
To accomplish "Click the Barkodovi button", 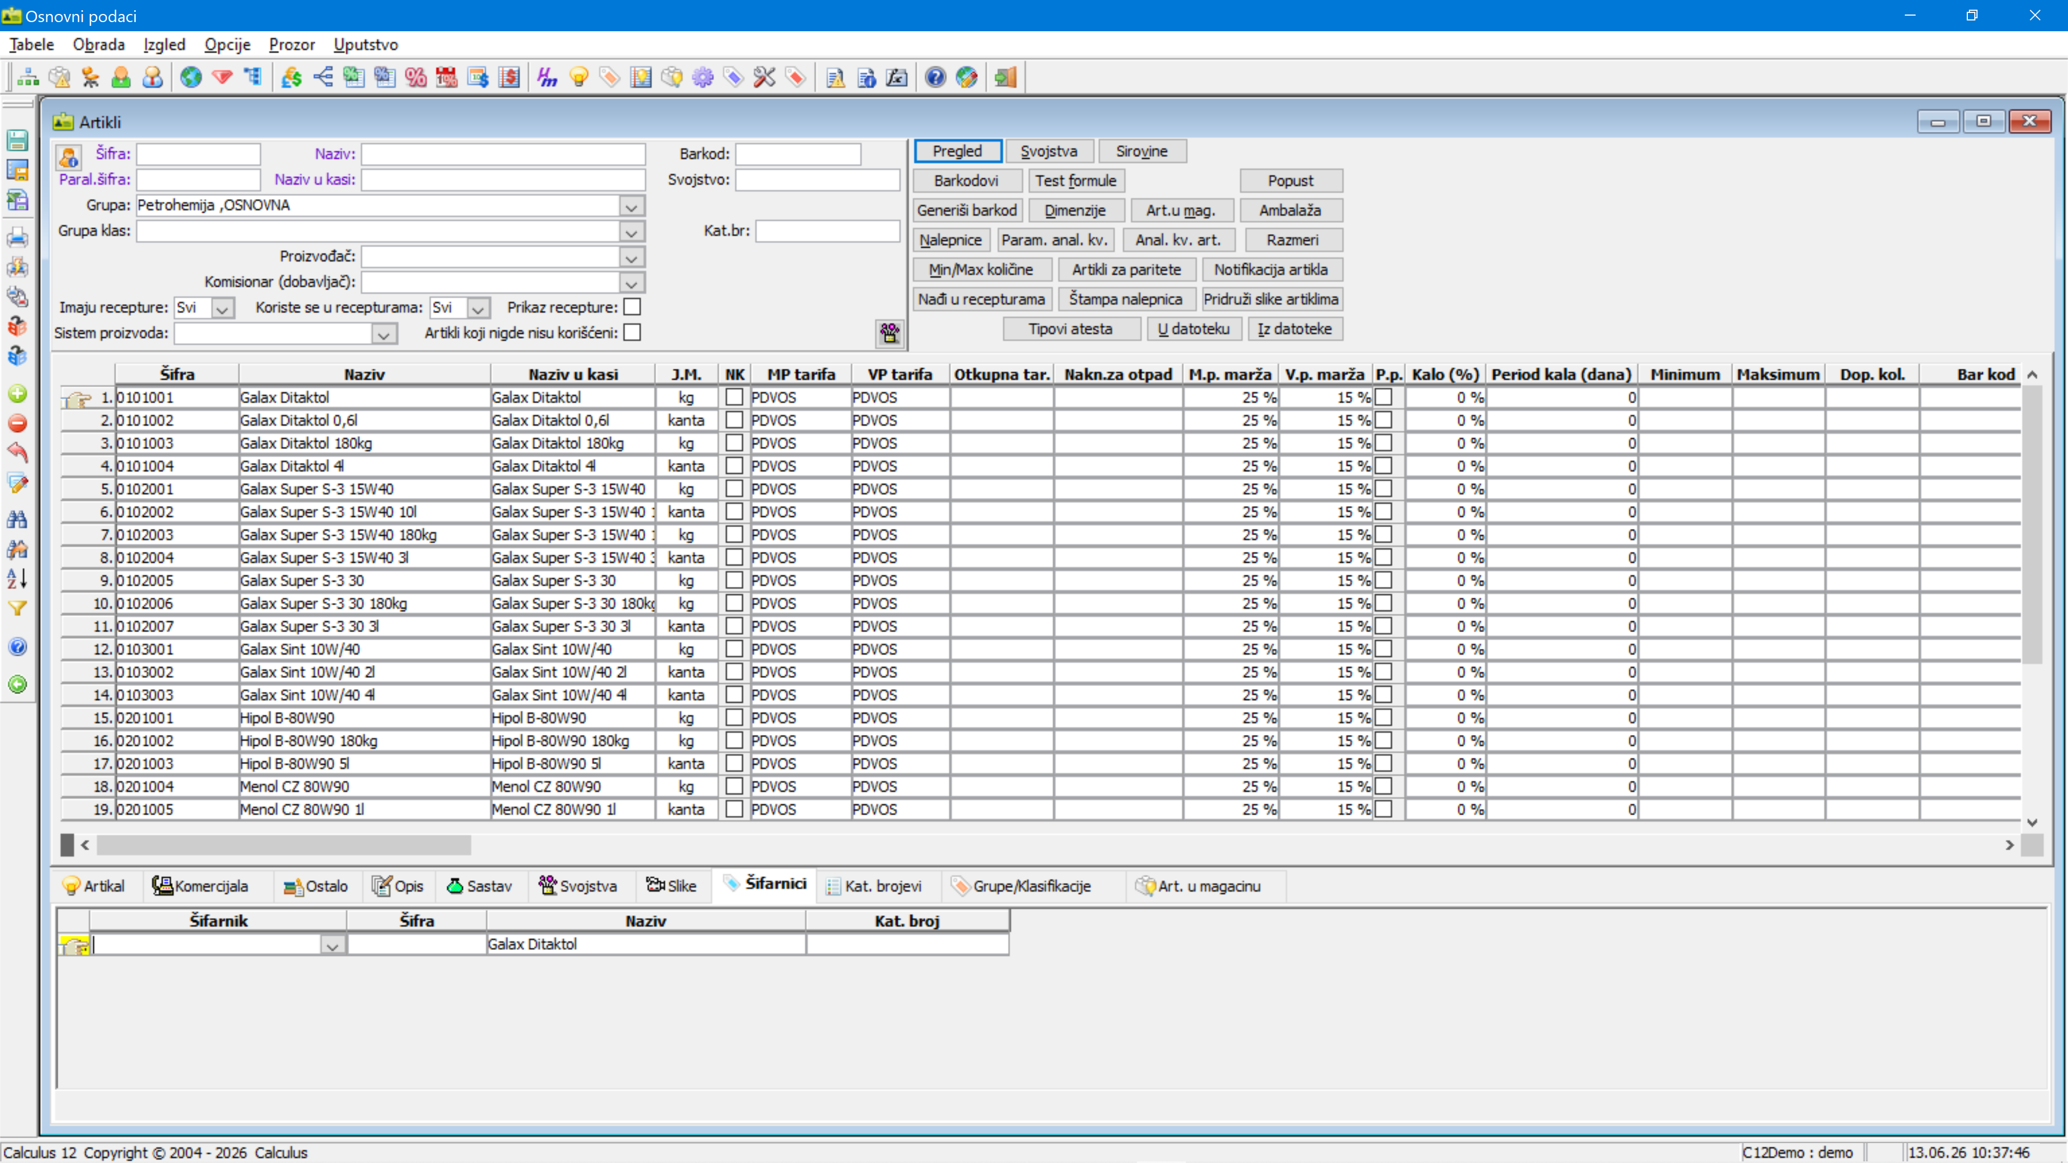I will pos(967,180).
